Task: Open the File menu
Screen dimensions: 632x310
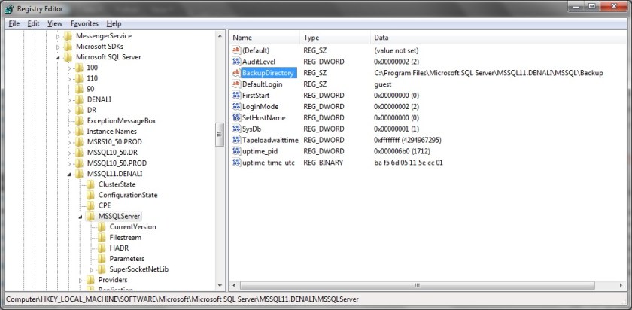Action: pos(14,23)
